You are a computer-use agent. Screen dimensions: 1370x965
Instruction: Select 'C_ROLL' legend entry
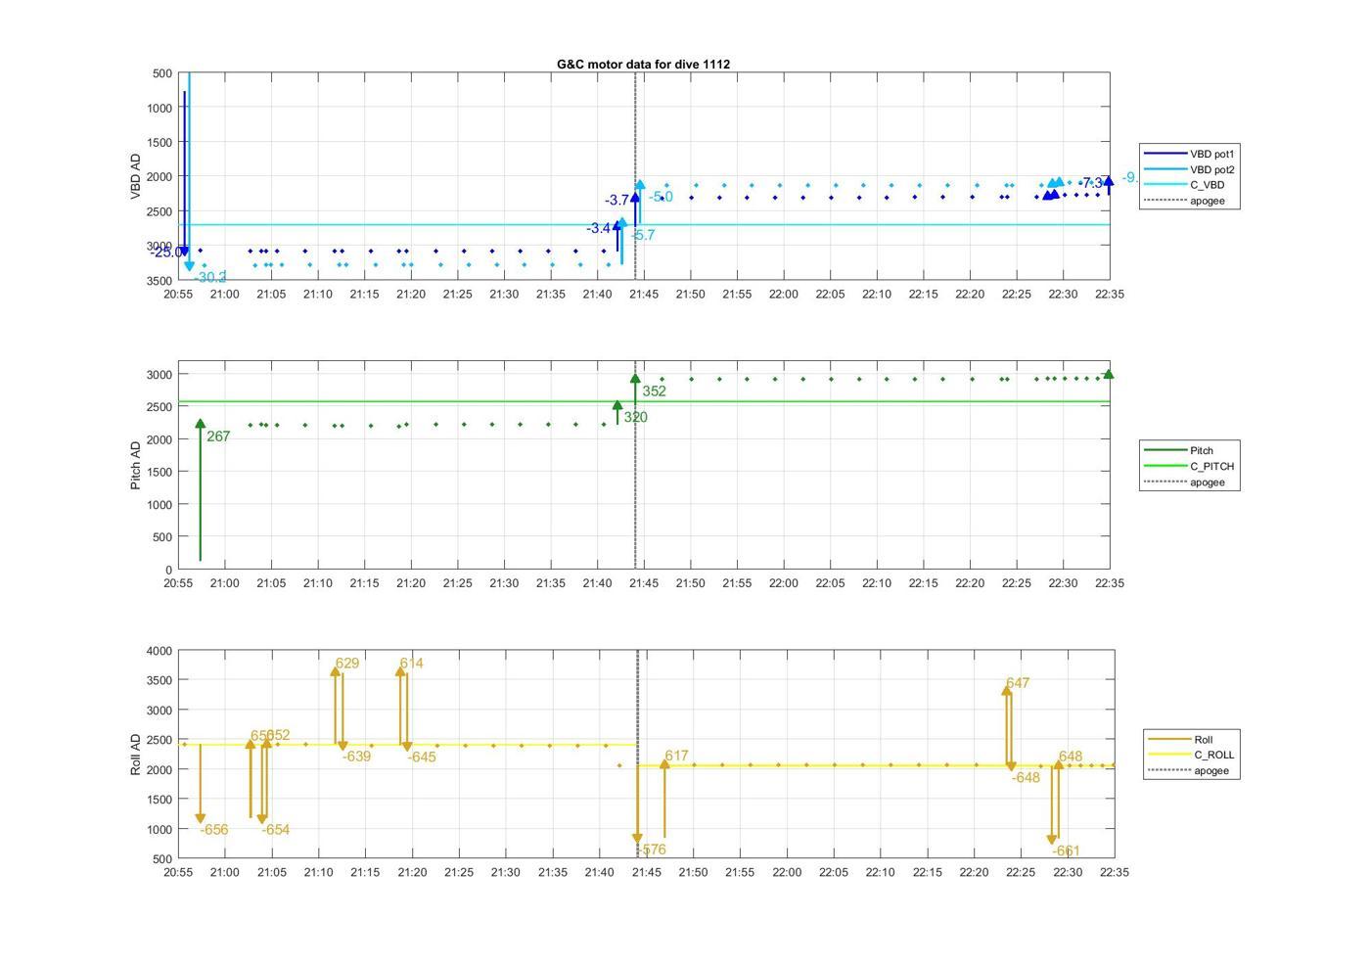(1192, 755)
